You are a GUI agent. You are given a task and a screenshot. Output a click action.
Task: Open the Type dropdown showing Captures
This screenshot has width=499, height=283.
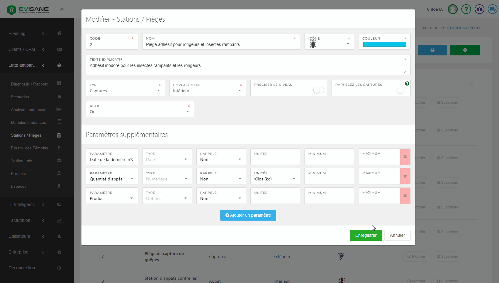click(125, 91)
